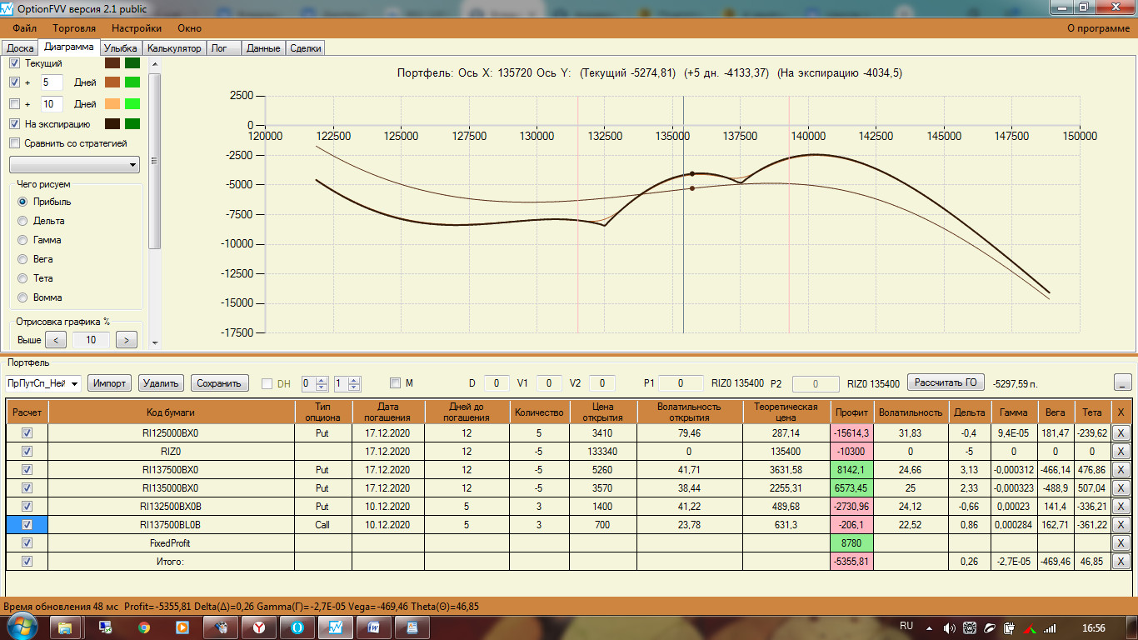Click the OptionFVV chart icon on the taskbar

pyautogui.click(x=334, y=627)
